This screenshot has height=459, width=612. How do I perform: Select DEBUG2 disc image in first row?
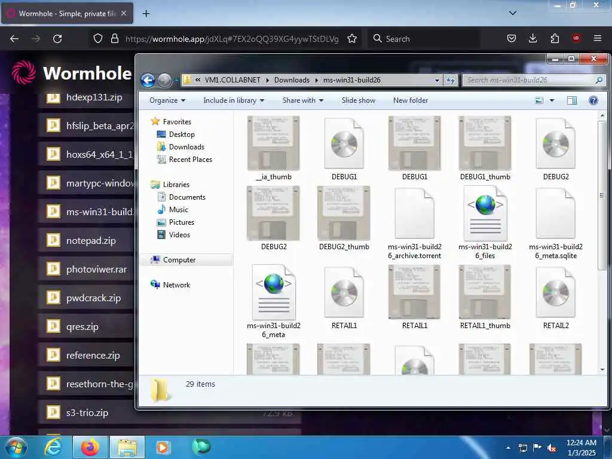[555, 148]
